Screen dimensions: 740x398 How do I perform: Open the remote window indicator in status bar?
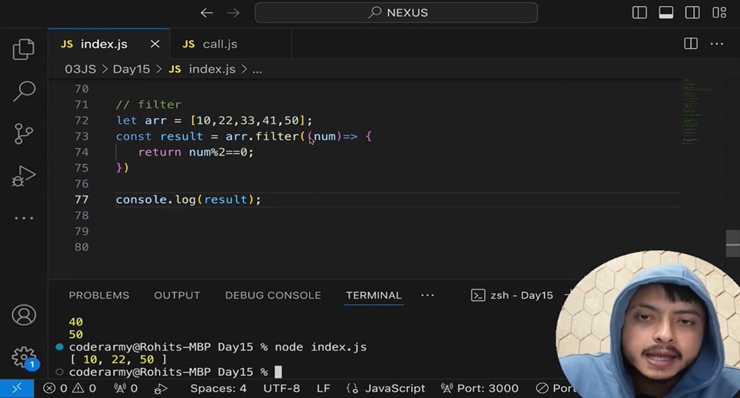coord(17,388)
